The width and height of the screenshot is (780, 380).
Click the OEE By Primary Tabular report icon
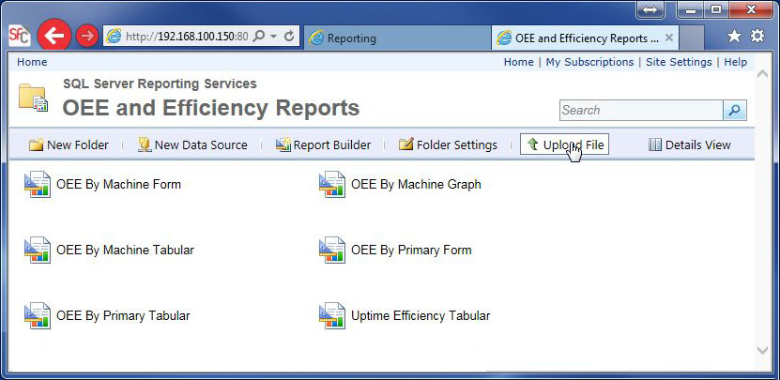pos(38,315)
